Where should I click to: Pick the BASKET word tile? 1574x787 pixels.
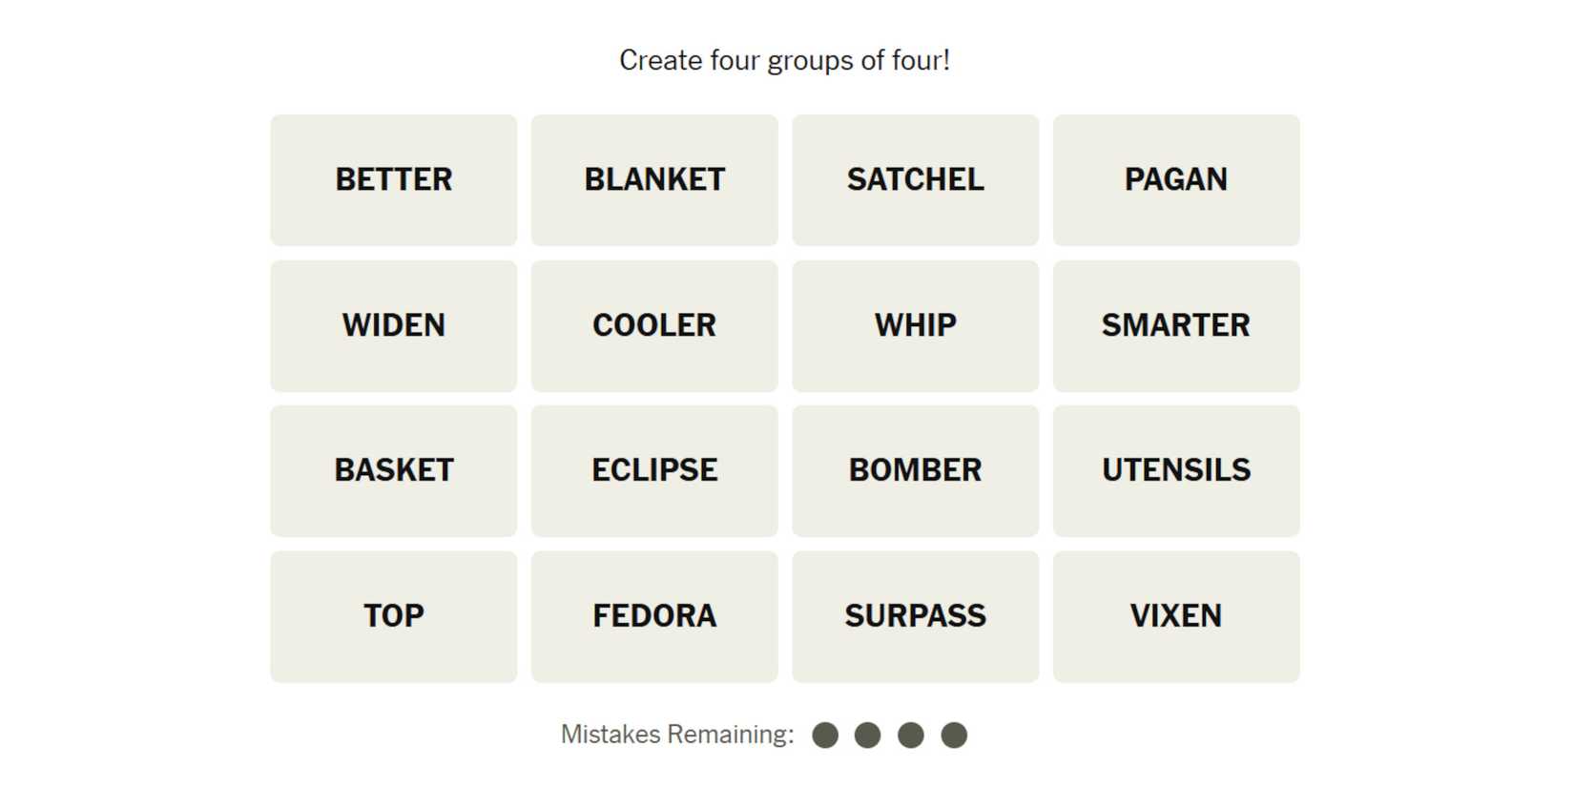[393, 470]
